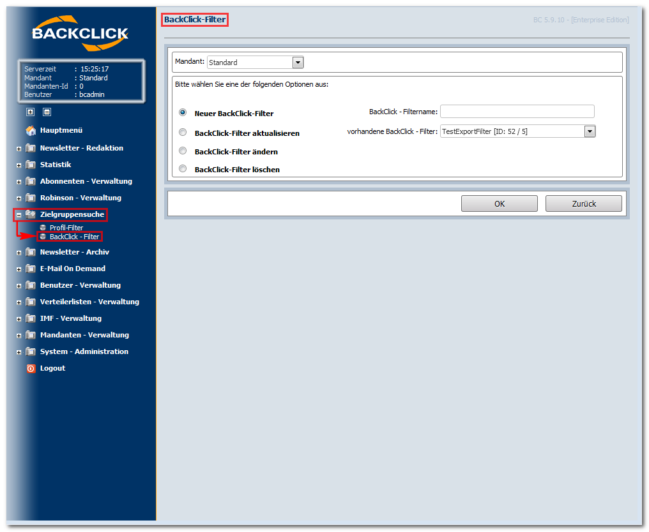This screenshot has width=649, height=532.
Task: Click the Zielgruppensuche open folder icon
Action: click(x=31, y=214)
